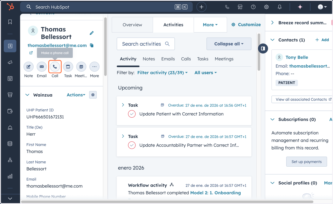This screenshot has height=204, width=333.
Task: Click thomasbellessort@me.com email link under name
Action: tap(57, 45)
